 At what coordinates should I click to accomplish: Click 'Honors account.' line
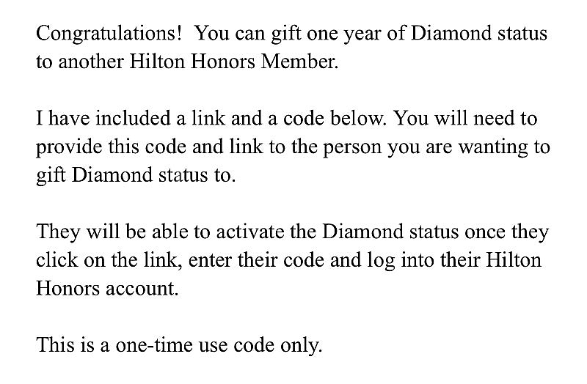click(x=107, y=289)
